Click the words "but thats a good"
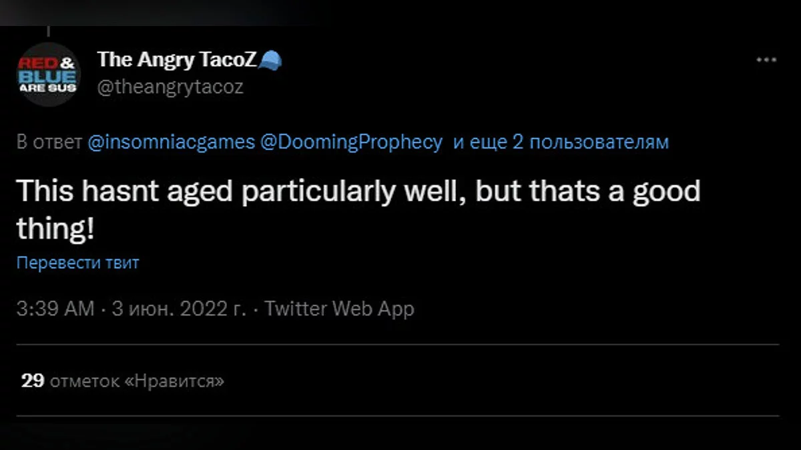The height and width of the screenshot is (450, 801). [587, 192]
